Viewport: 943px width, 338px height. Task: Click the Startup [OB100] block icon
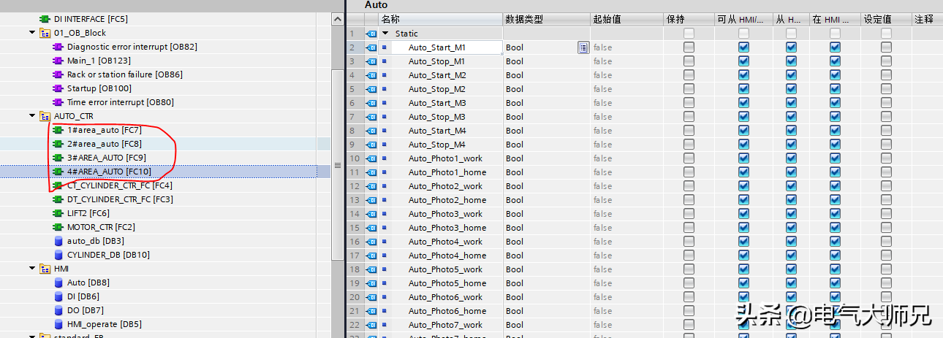[58, 88]
